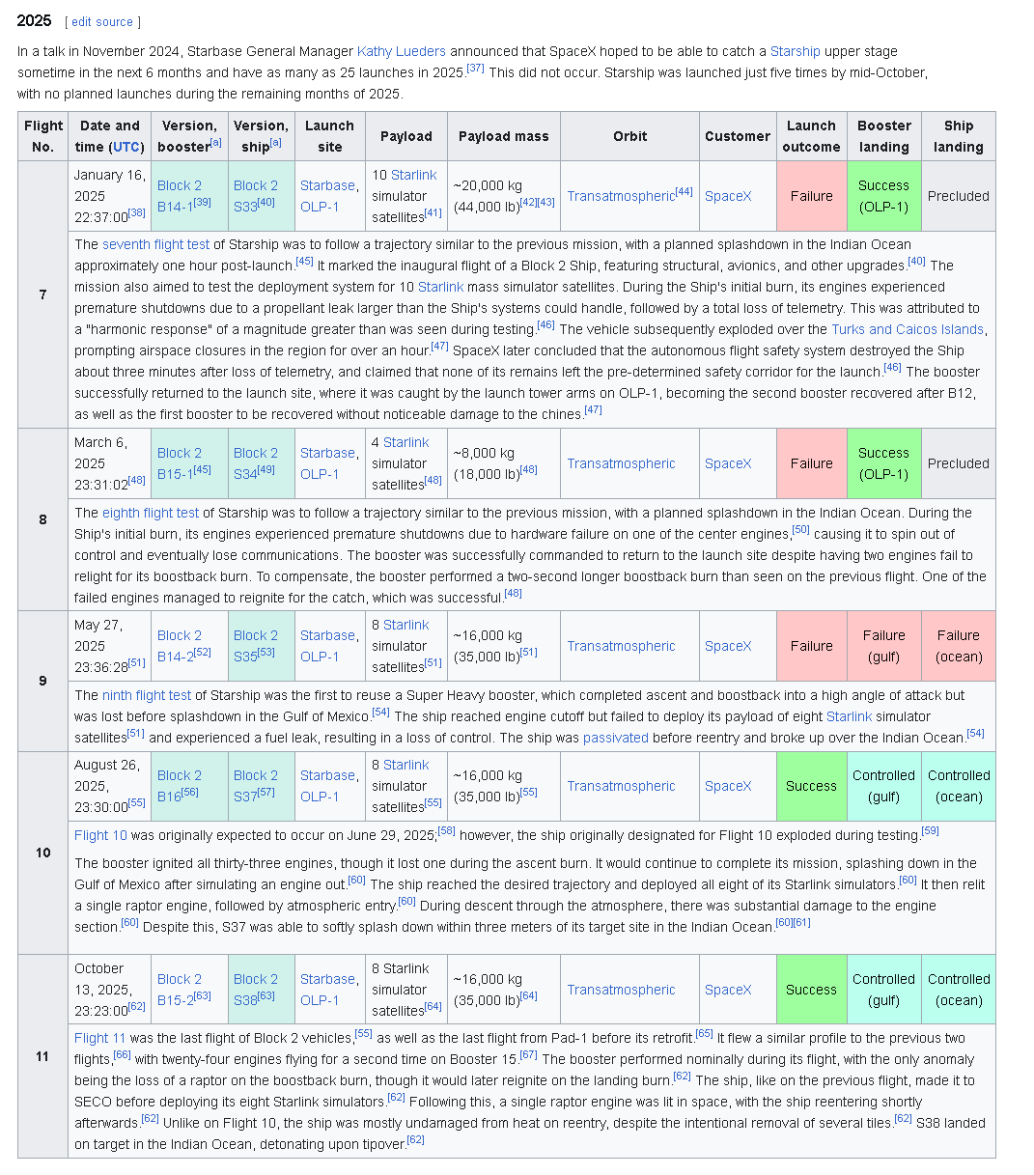Open Transatmospheric link in the Flight 10 row
The width and height of the screenshot is (1034, 1175).
click(621, 786)
